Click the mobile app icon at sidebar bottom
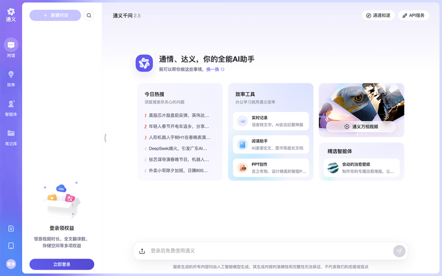The image size is (442, 276). click(11, 245)
